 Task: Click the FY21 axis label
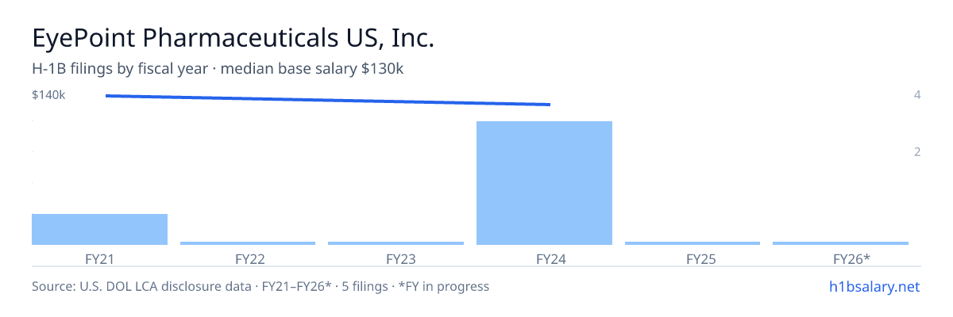click(x=99, y=258)
